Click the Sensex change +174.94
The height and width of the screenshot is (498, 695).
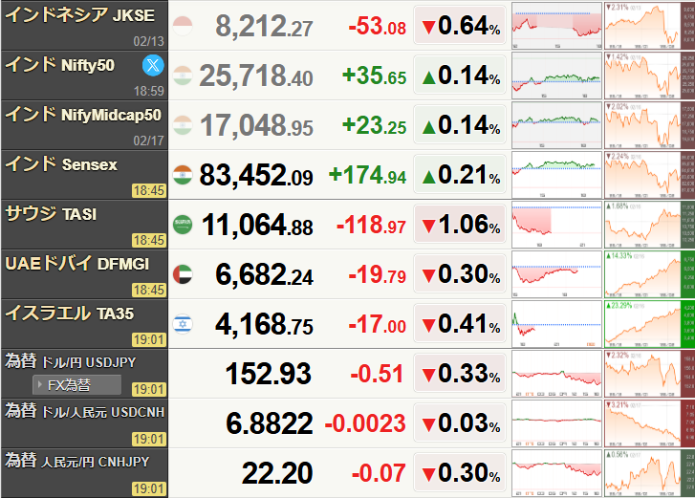[367, 175]
